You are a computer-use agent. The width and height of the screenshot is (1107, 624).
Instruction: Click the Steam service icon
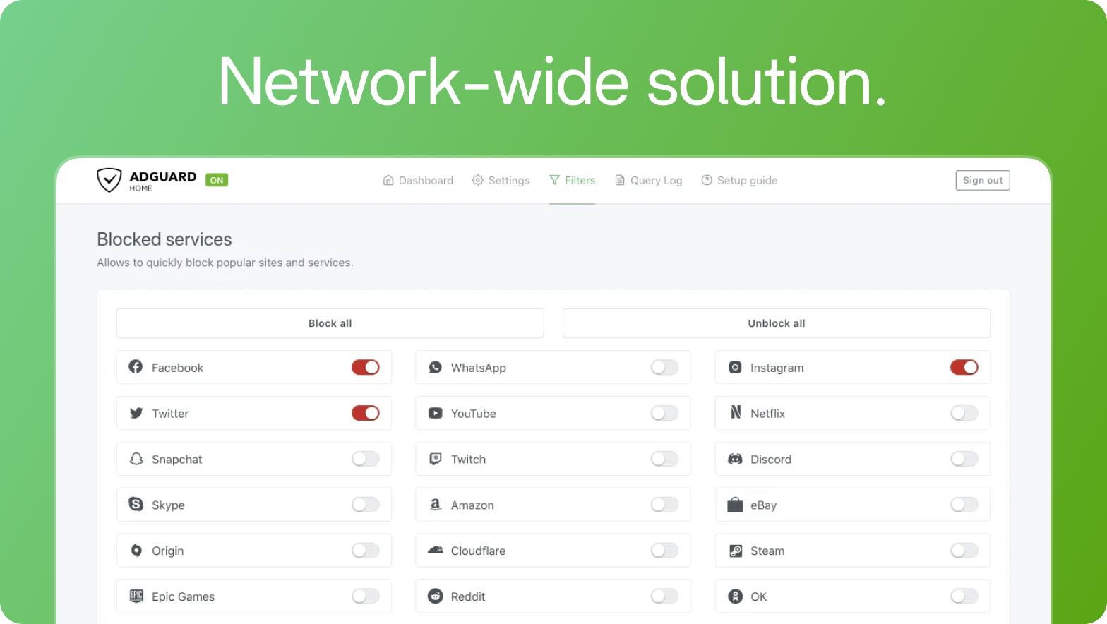[735, 551]
